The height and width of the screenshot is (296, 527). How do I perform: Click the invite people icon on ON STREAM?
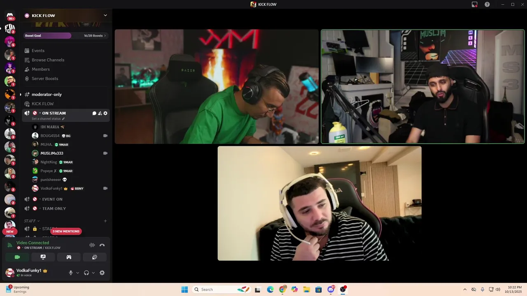click(100, 113)
